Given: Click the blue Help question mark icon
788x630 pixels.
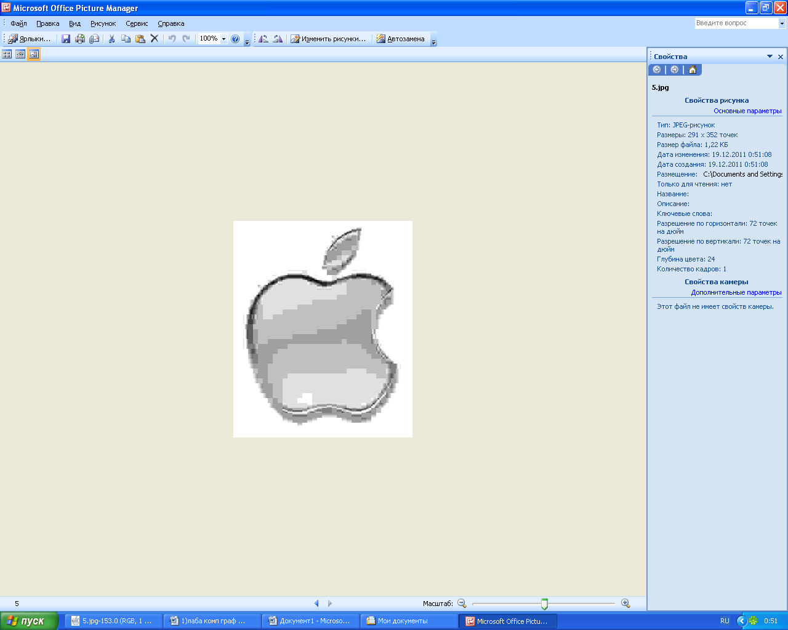Looking at the screenshot, I should [x=235, y=39].
